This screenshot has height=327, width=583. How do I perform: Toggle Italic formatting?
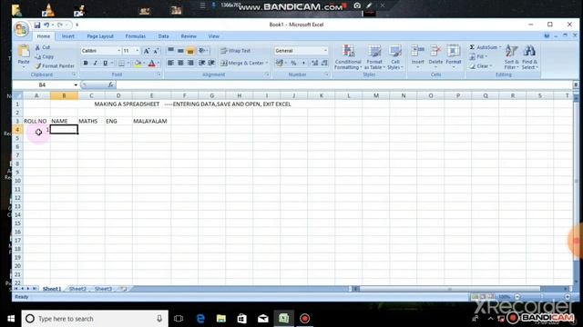point(95,64)
